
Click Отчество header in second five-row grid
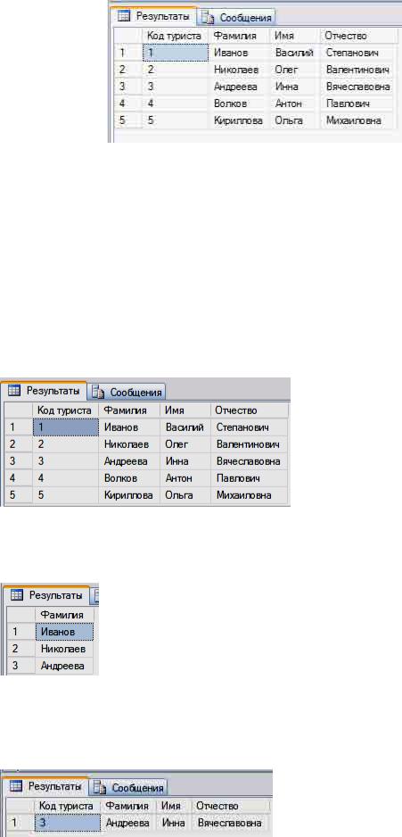coord(250,410)
